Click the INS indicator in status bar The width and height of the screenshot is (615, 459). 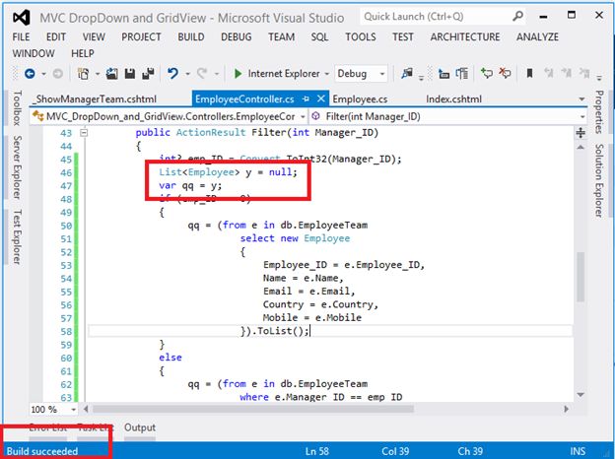click(x=578, y=451)
